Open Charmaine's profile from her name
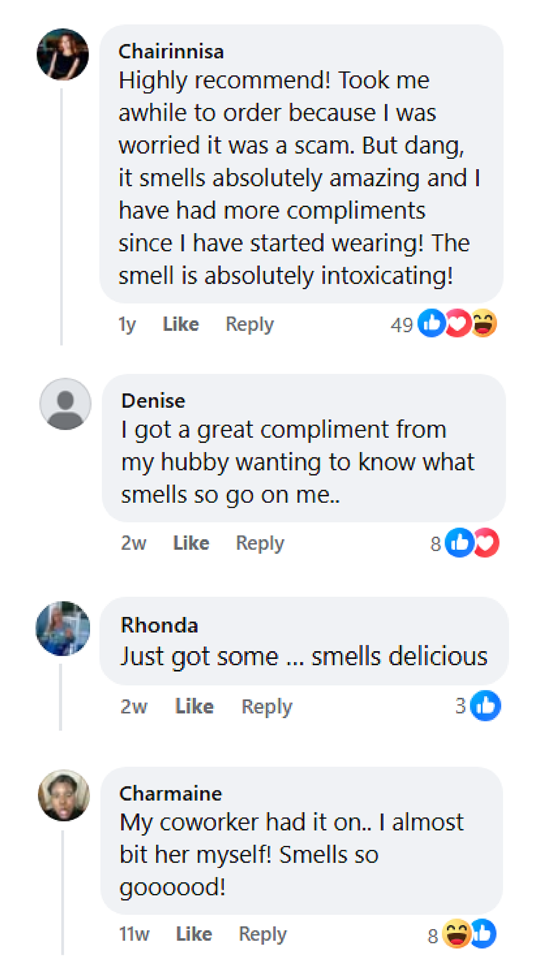 coord(170,793)
